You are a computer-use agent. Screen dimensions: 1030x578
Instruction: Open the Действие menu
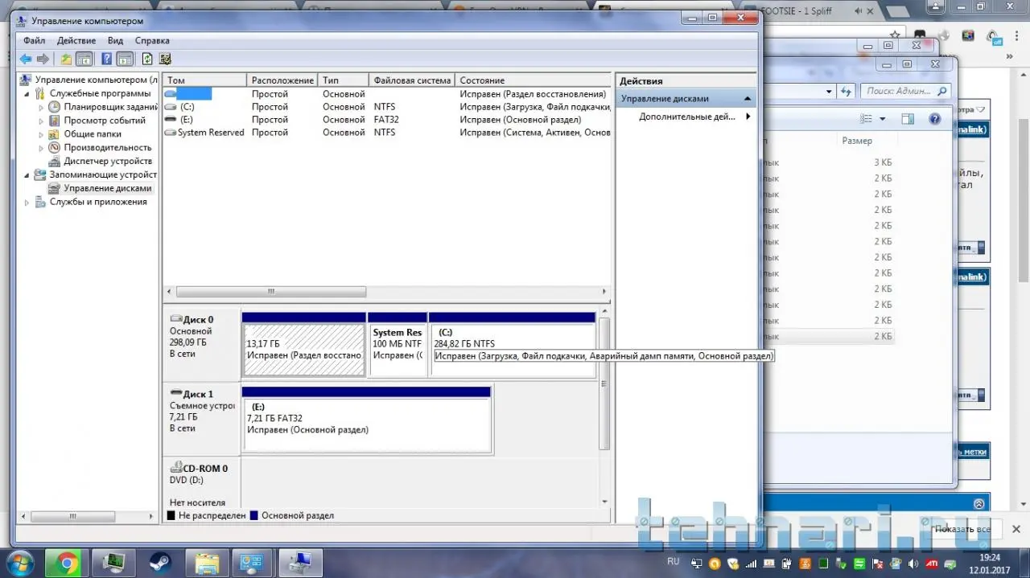(76, 40)
